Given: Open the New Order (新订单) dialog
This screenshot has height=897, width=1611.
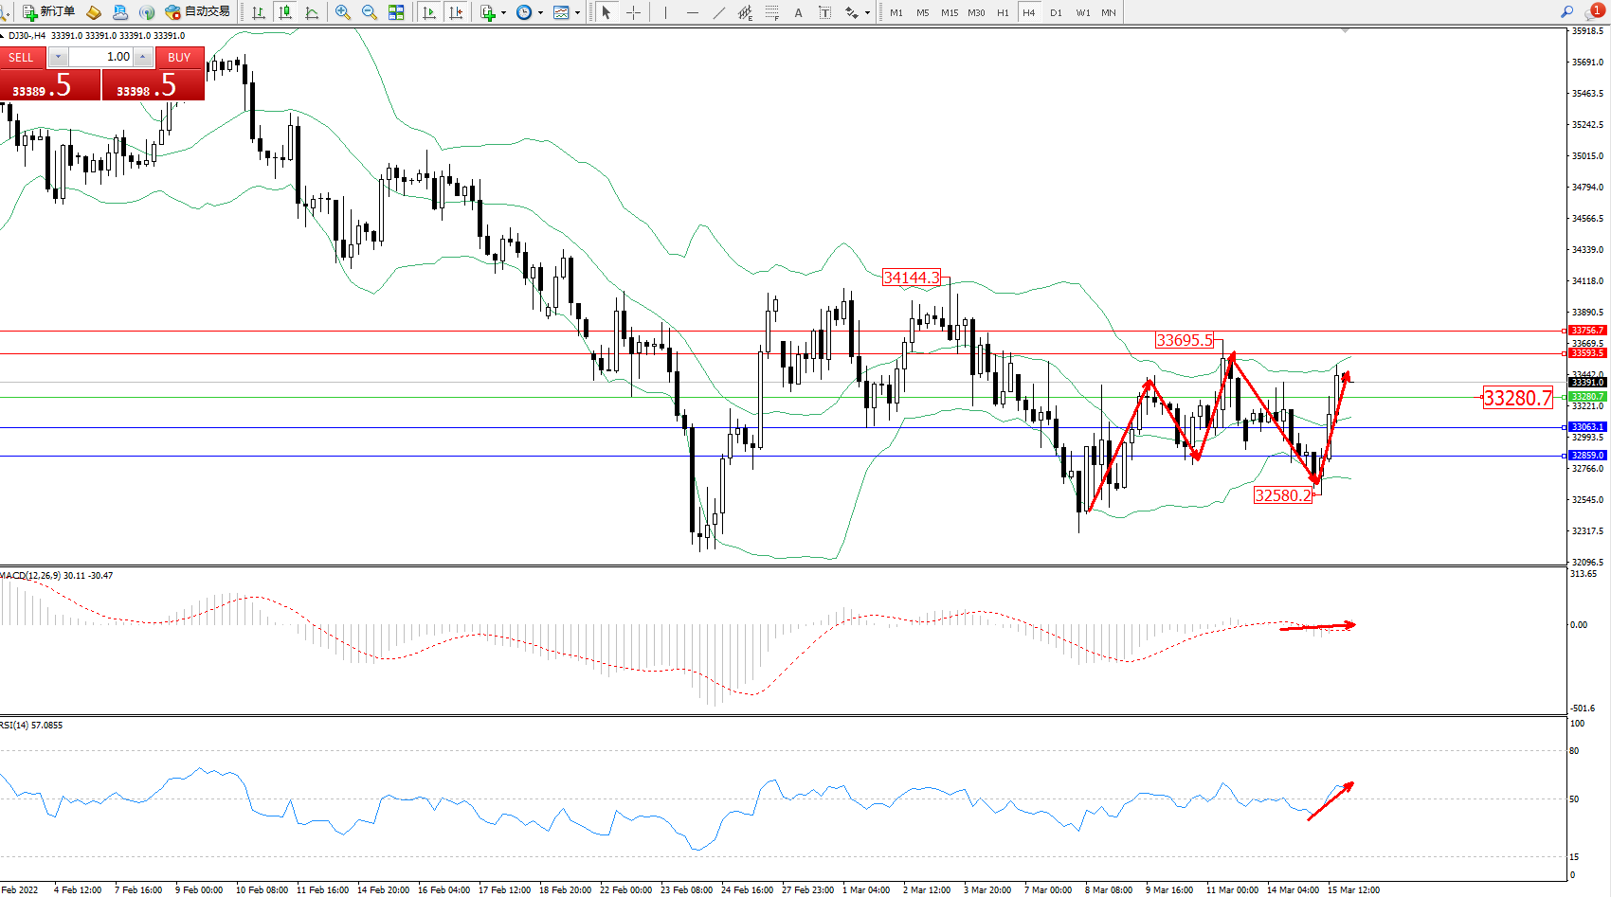Looking at the screenshot, I should pos(48,12).
